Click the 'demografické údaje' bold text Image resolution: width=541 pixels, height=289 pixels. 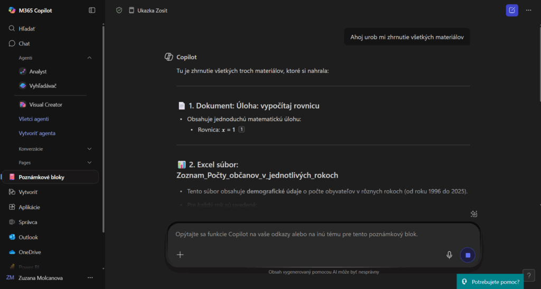[274, 191]
